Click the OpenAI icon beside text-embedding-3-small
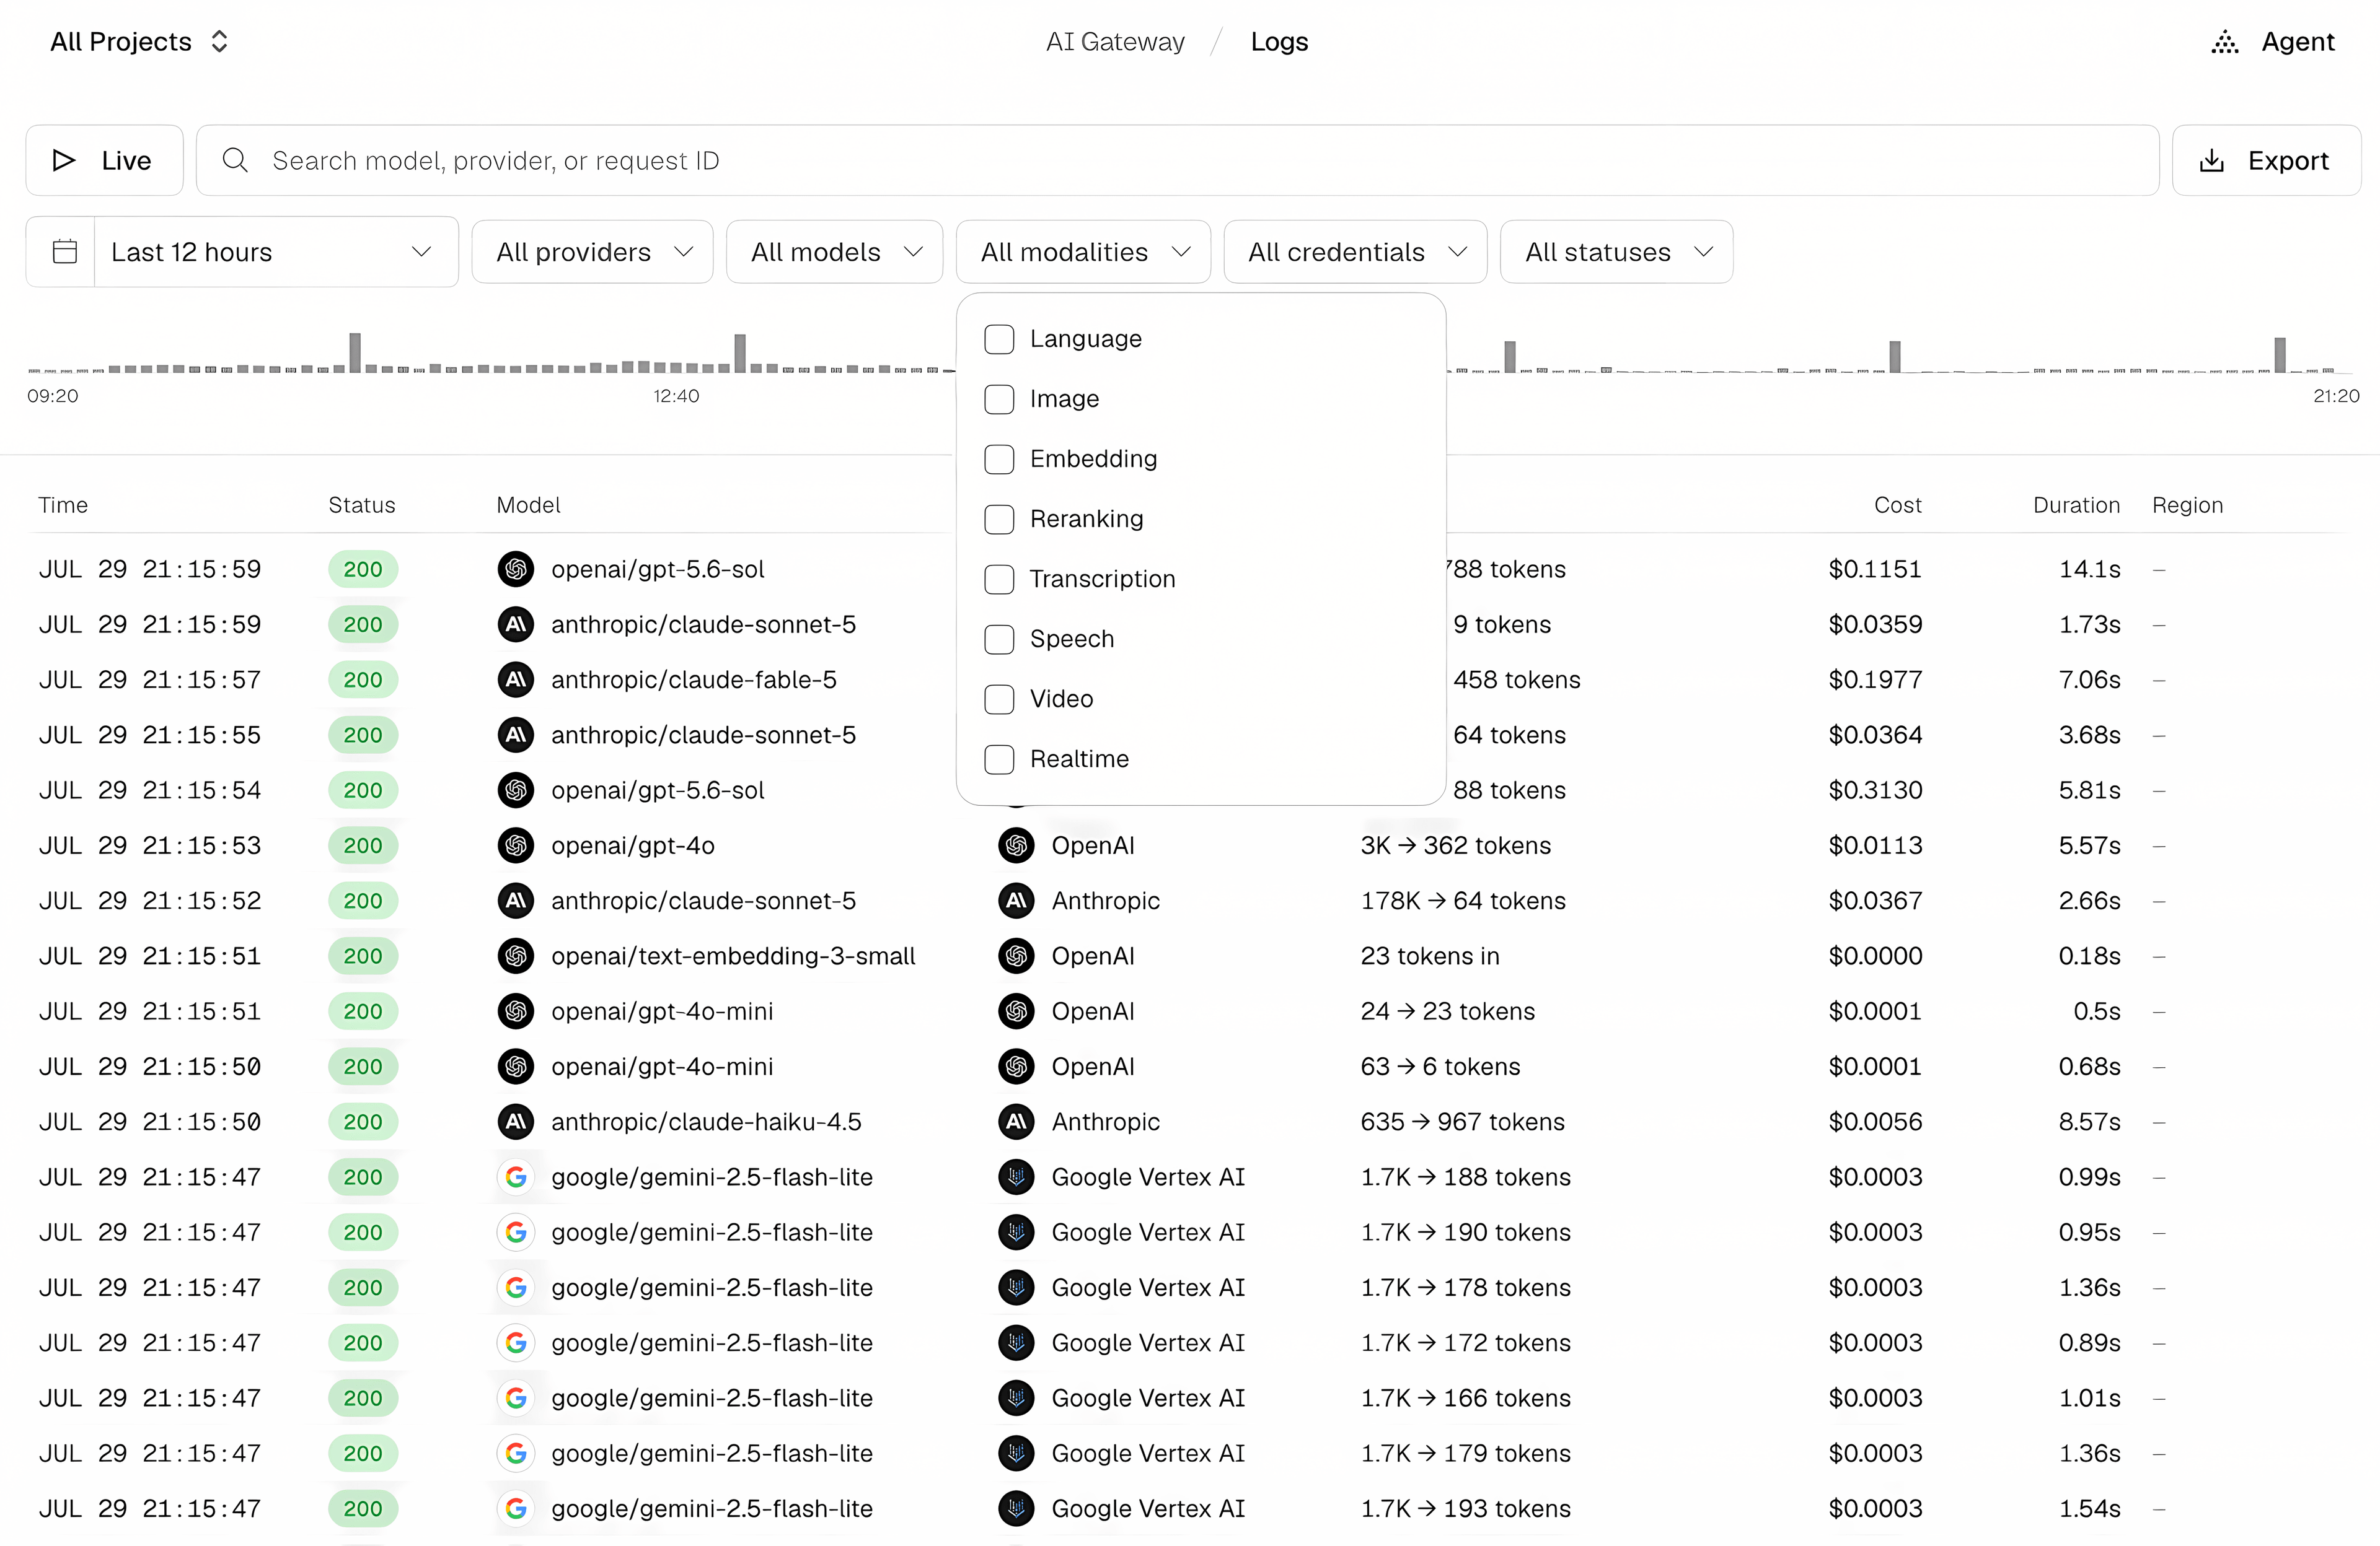Screen dimensions: 2380x1546 516,956
